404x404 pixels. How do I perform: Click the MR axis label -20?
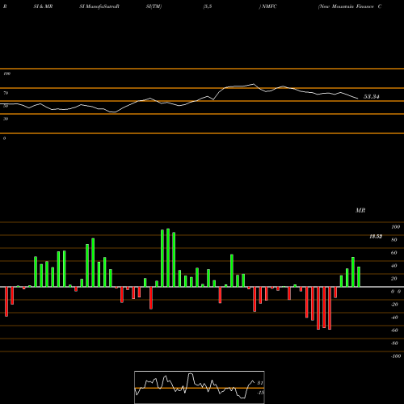(394, 305)
